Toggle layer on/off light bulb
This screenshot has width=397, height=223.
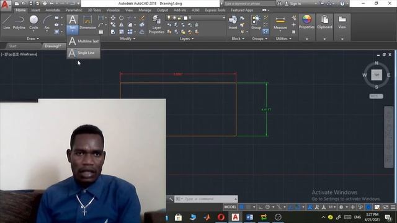(x=169, y=18)
